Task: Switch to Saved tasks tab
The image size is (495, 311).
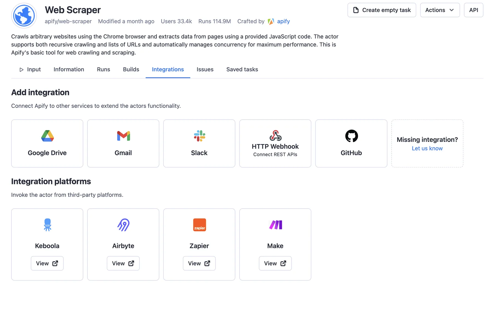Action: (242, 69)
